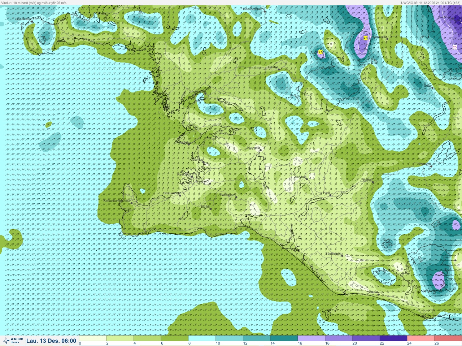Select the 14–16 m/s dark teal legend swatch
462x346 pixels.
[x=284, y=338]
